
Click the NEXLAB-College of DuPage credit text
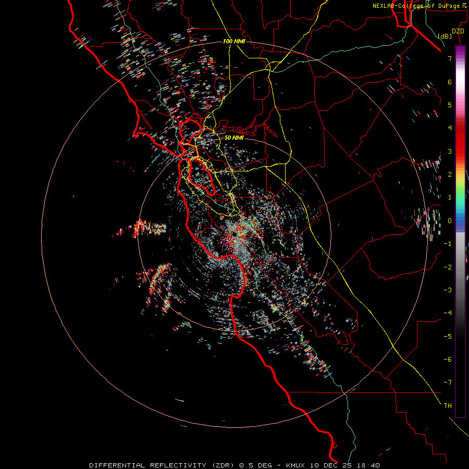[x=419, y=6]
